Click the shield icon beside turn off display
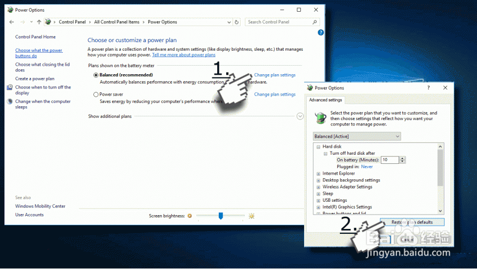The height and width of the screenshot is (269, 477). click(x=10, y=88)
